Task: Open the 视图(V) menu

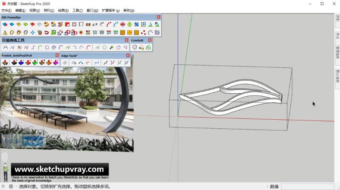Action: click(x=35, y=11)
